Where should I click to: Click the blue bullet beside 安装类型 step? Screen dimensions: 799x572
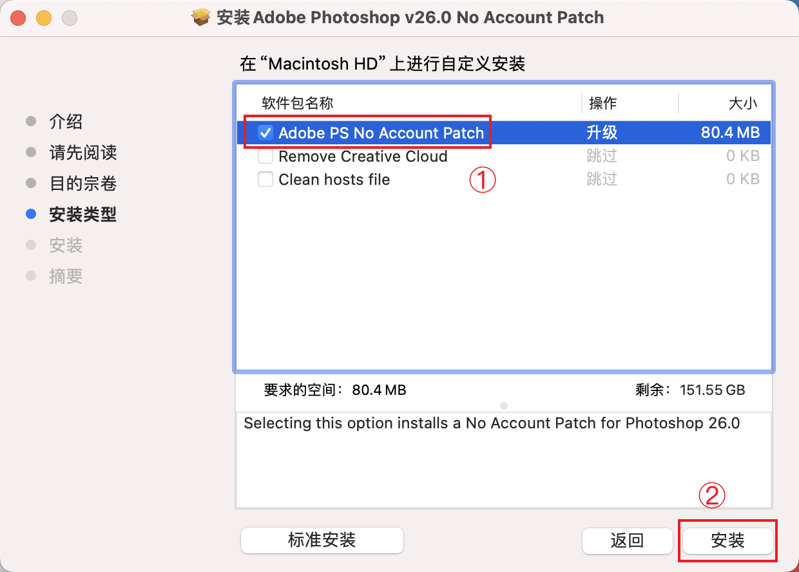click(31, 214)
